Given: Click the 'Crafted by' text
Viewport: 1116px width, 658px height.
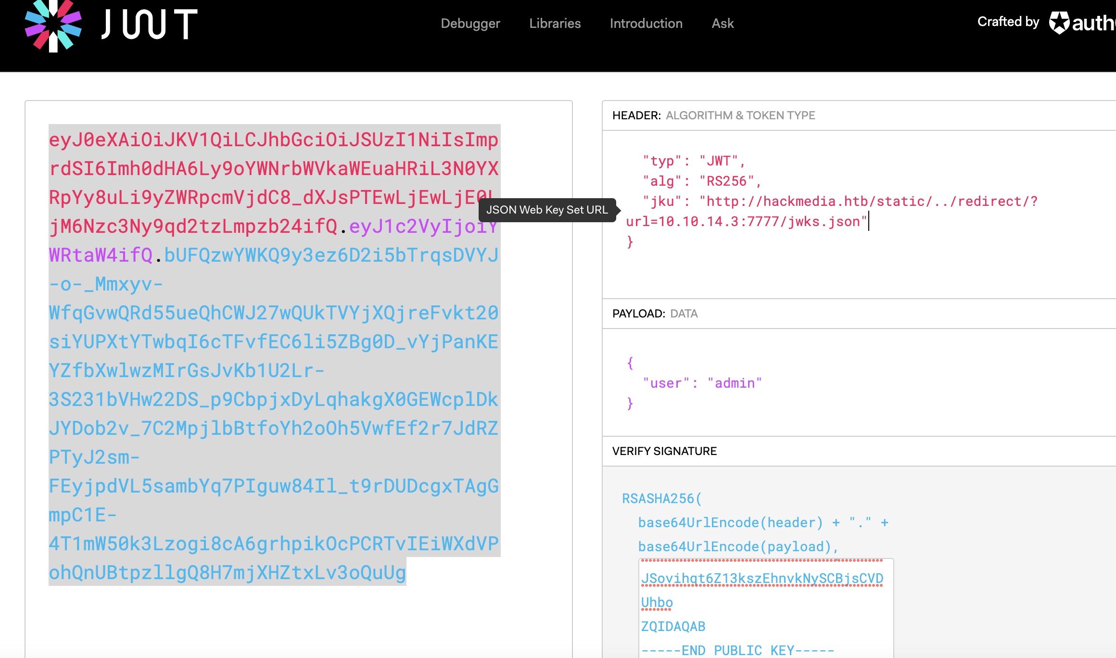Looking at the screenshot, I should 1008,22.
